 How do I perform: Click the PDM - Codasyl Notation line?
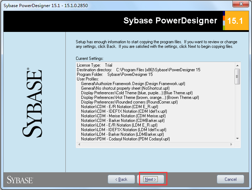pyautogui.click(x=125, y=139)
